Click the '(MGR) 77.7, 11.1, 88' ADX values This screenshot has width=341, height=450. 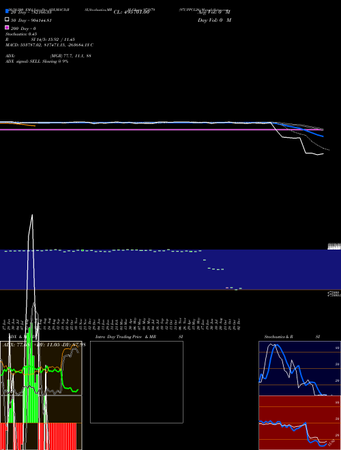coord(71,56)
